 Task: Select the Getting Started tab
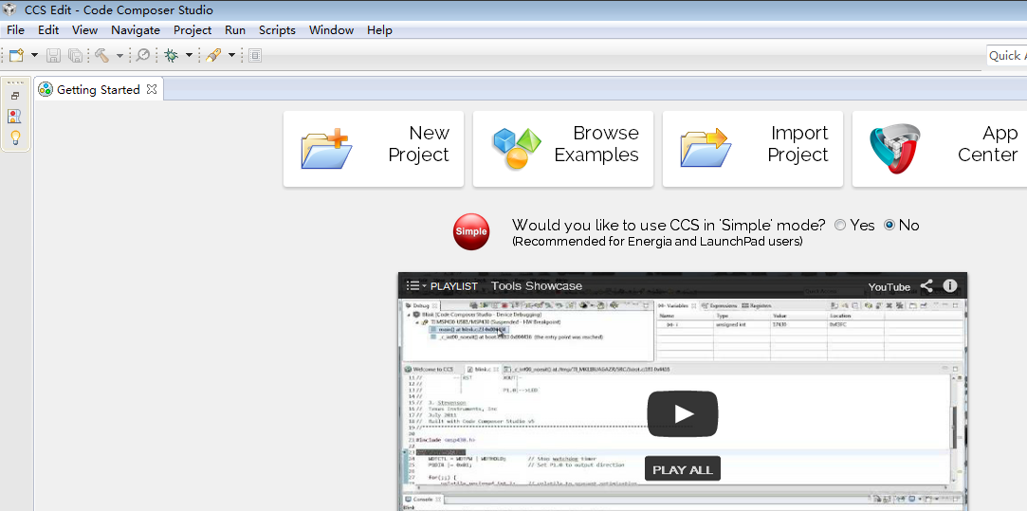pos(99,89)
